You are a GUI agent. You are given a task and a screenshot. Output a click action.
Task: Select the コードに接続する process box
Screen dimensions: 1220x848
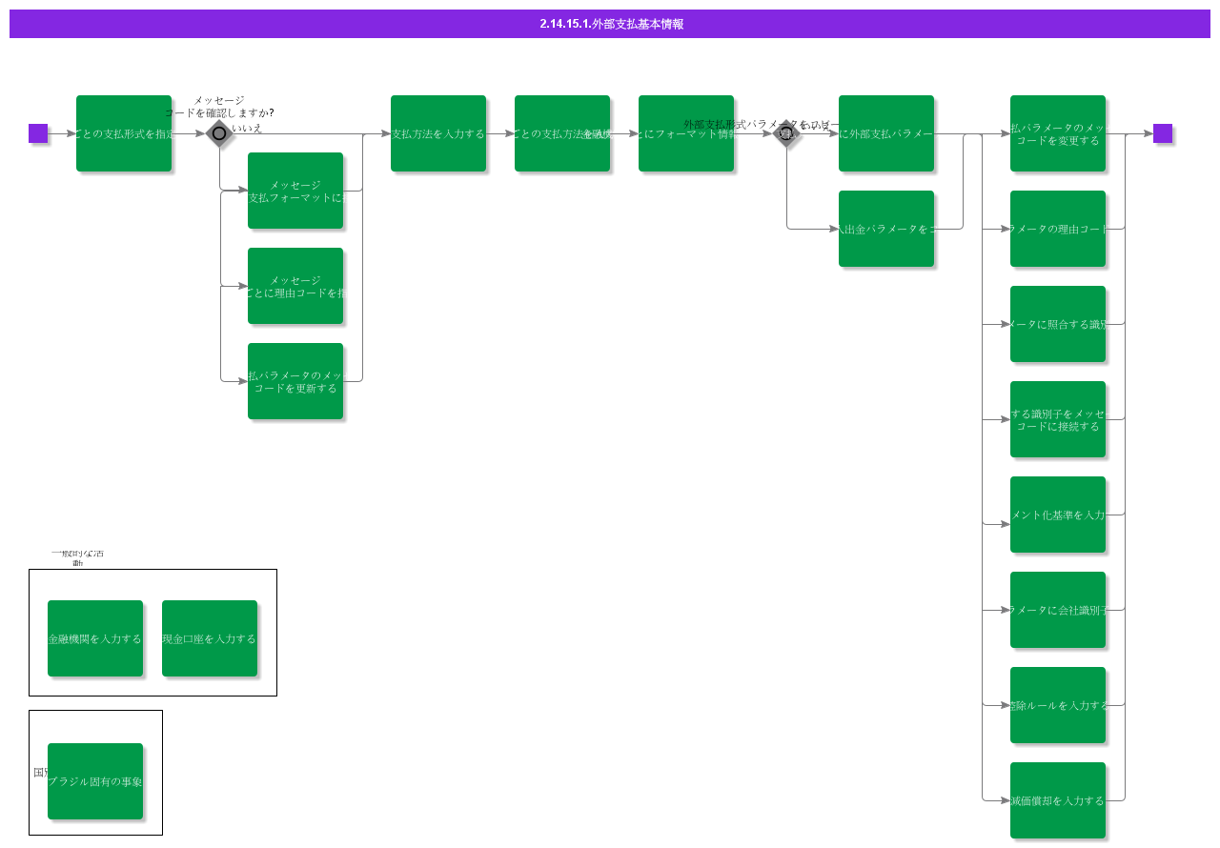[x=1058, y=419]
